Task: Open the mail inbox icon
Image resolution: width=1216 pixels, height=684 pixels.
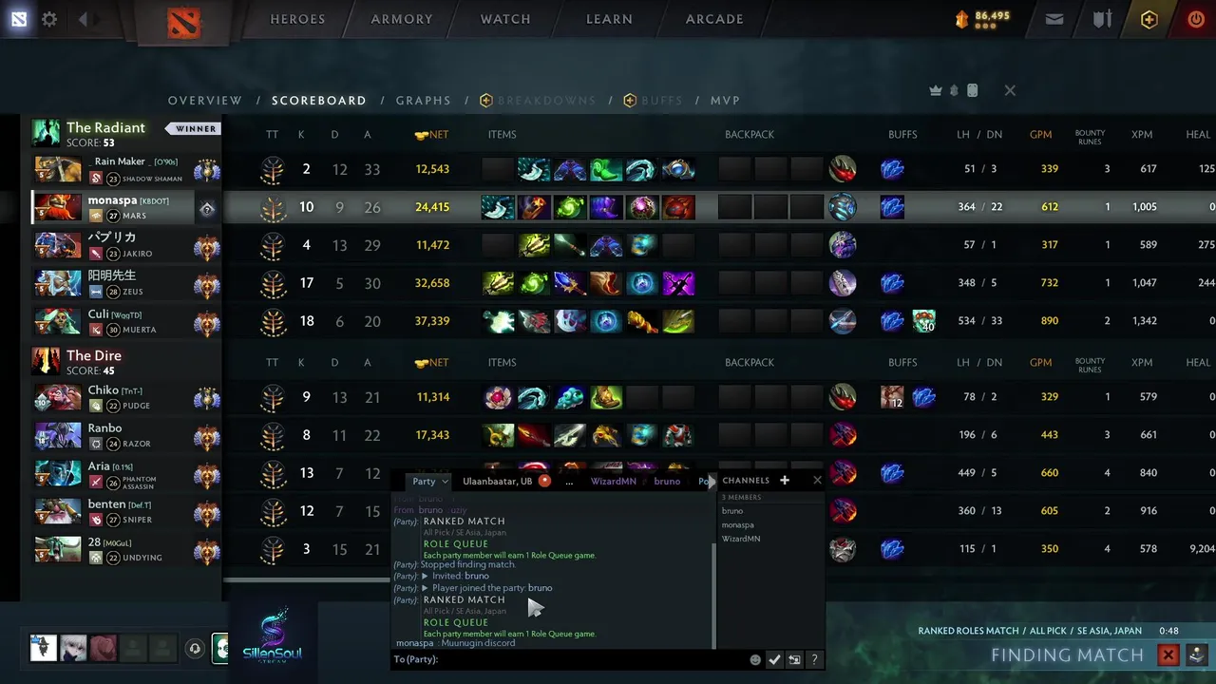Action: (x=1054, y=19)
